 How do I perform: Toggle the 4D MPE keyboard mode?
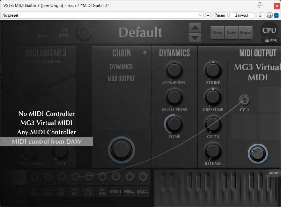(x=274, y=173)
